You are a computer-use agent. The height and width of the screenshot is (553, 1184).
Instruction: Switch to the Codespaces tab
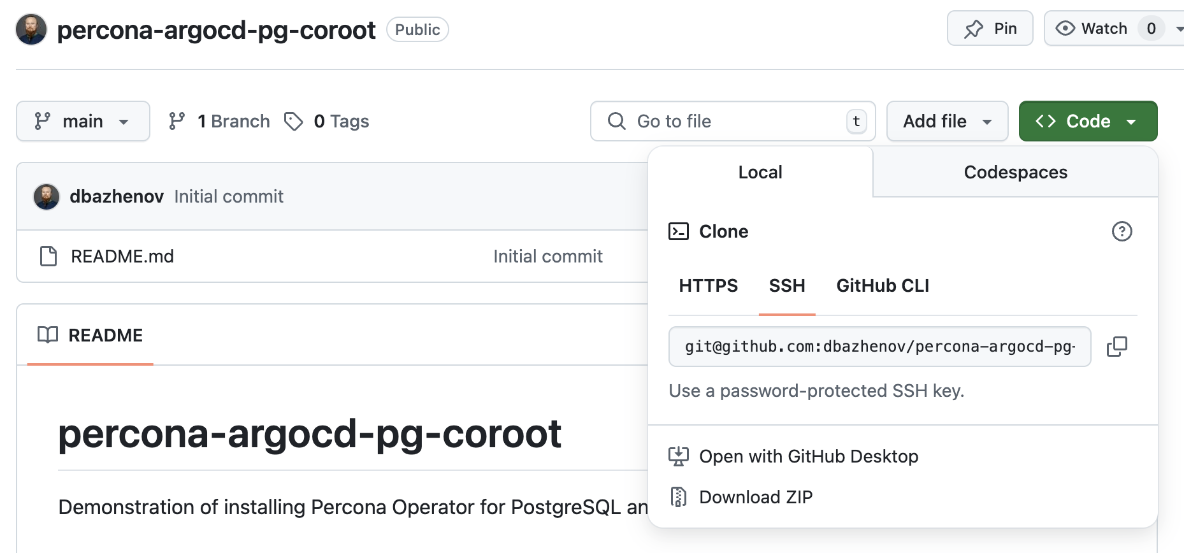pos(1015,172)
